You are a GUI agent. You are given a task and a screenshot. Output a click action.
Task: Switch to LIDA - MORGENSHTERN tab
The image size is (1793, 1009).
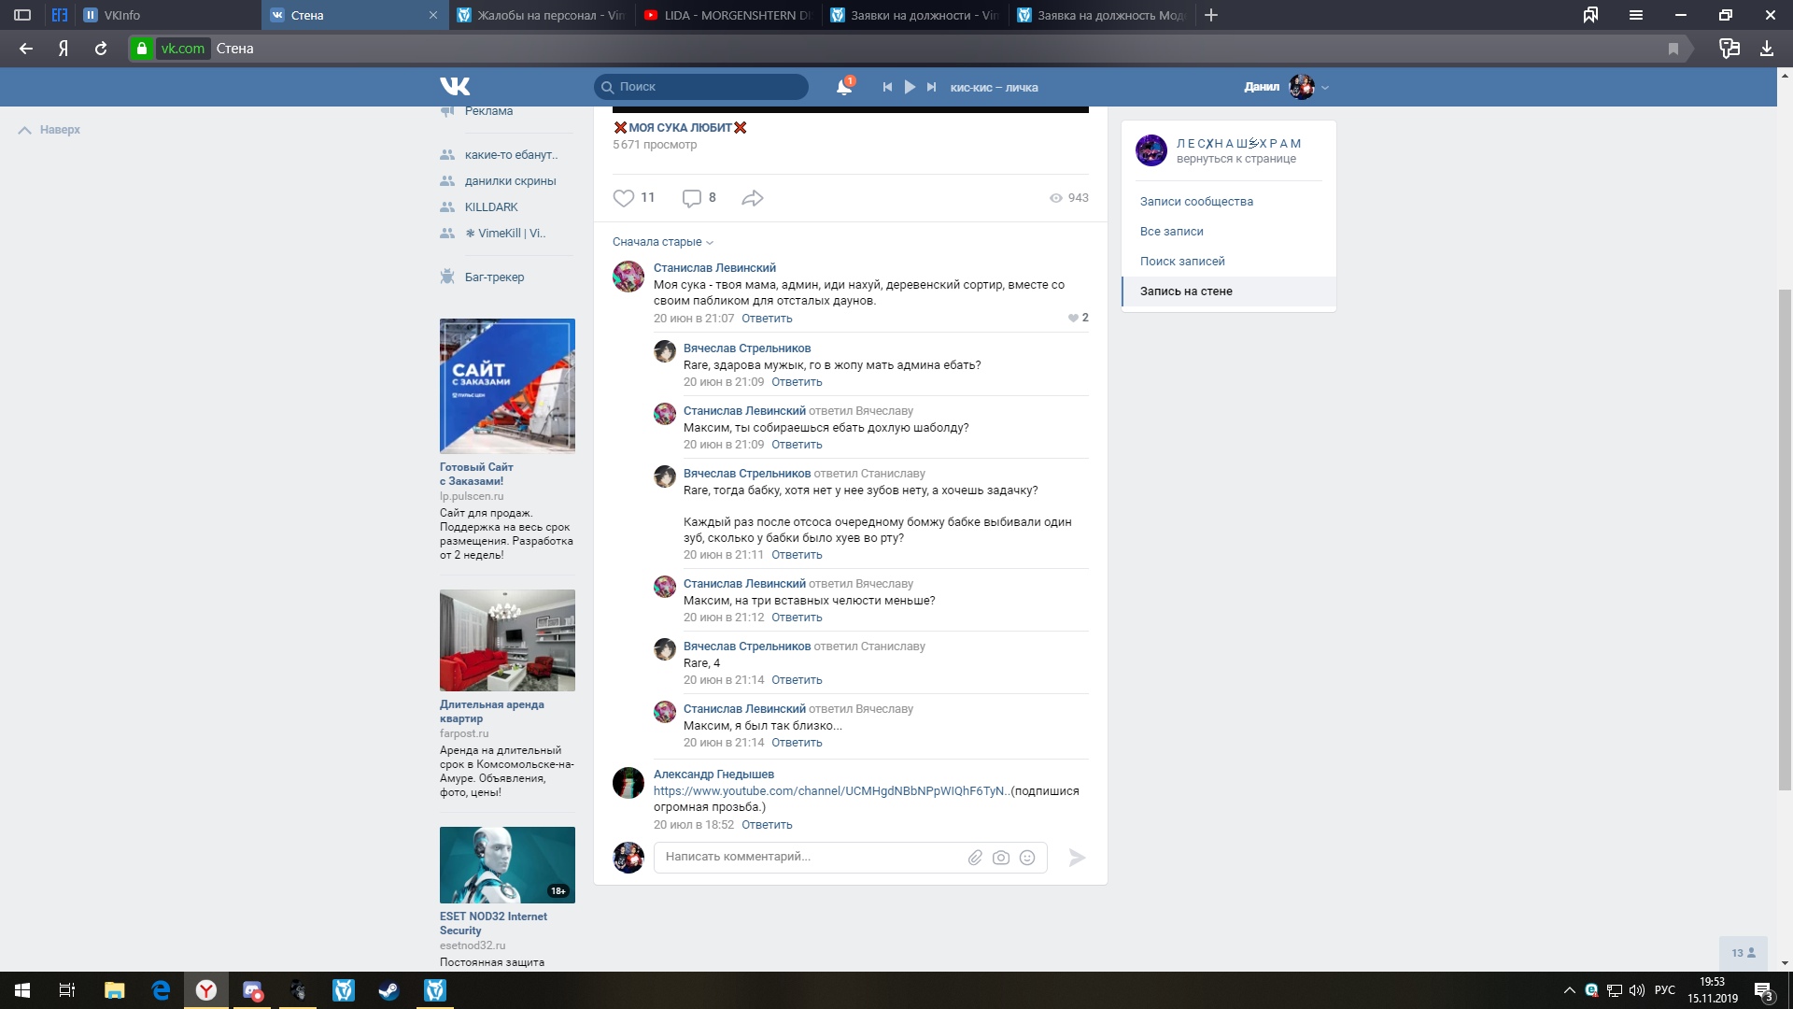click(x=728, y=15)
